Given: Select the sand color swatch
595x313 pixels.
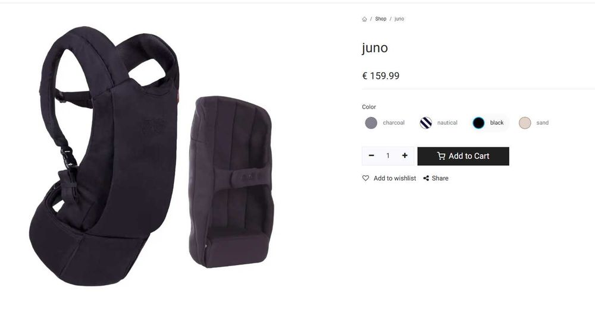Looking at the screenshot, I should [x=524, y=123].
